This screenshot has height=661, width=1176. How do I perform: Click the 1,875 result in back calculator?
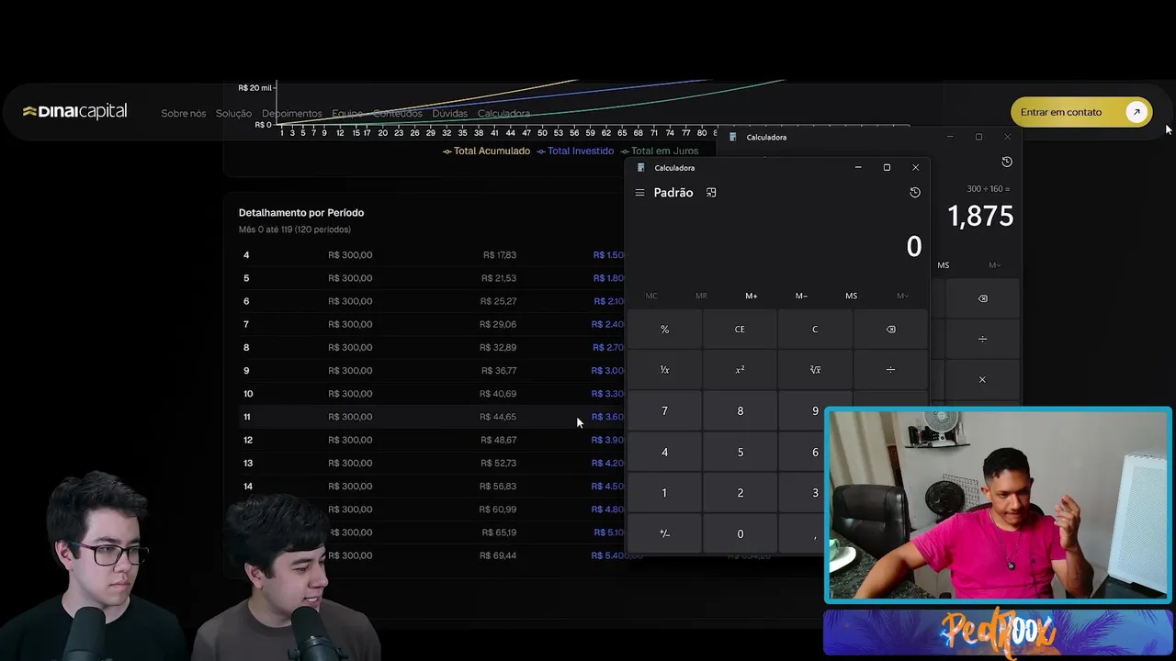click(980, 216)
